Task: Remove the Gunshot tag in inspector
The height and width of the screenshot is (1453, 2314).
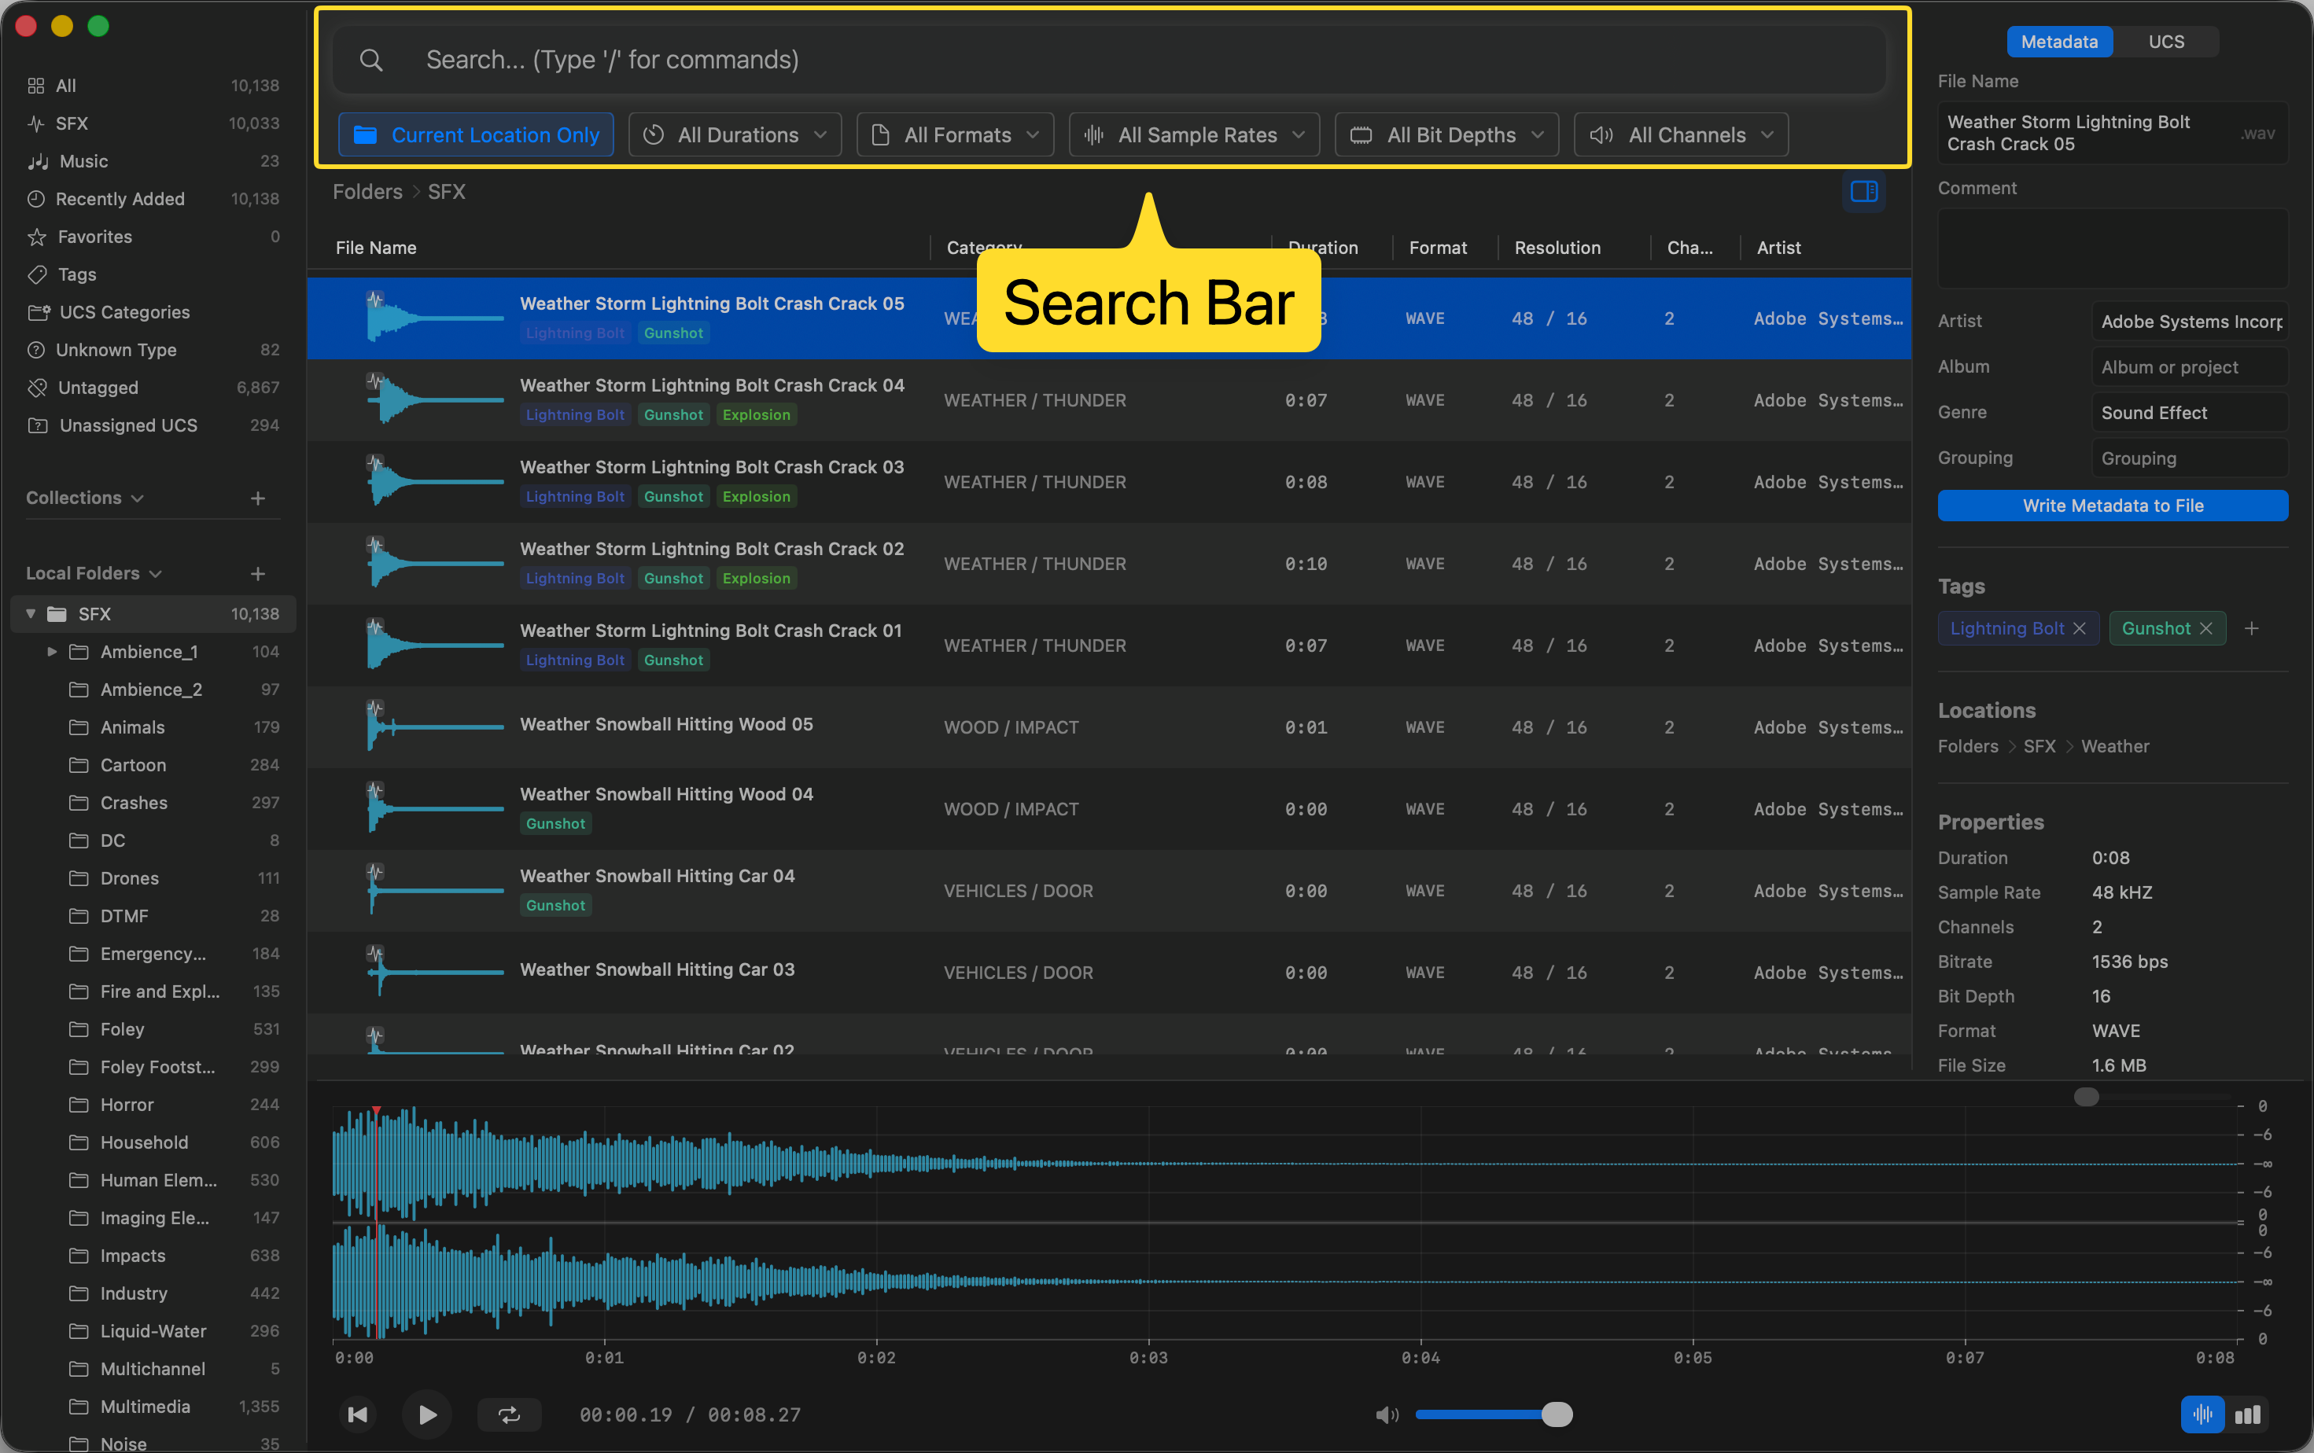Action: 2205,628
